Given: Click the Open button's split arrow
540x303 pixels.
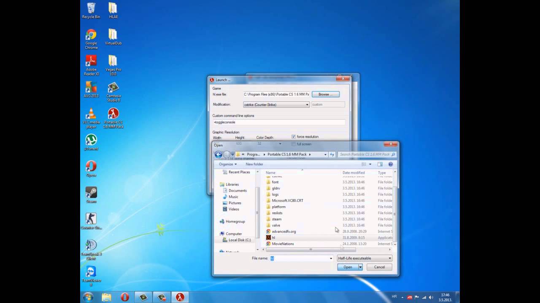Looking at the screenshot, I should [x=360, y=267].
